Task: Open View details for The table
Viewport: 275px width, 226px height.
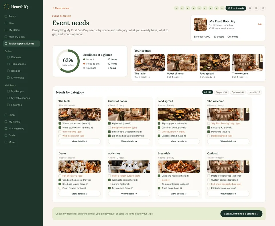Action: coord(79,141)
